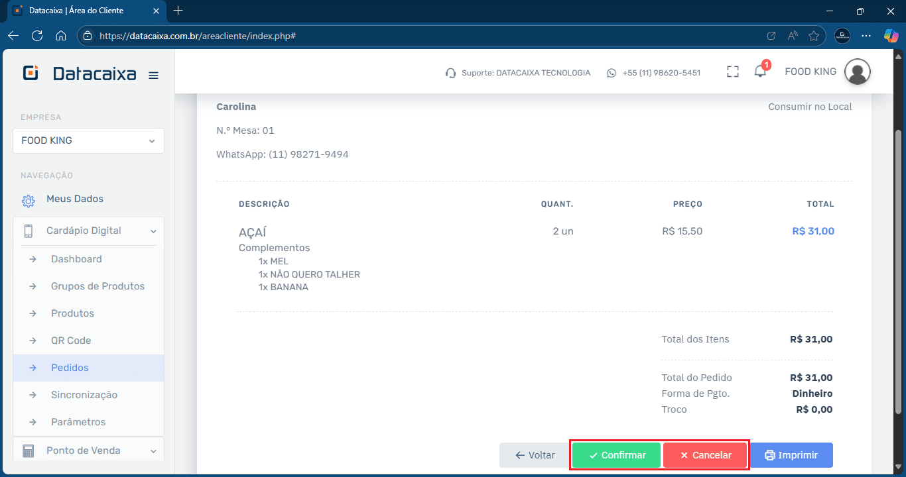Go back using Voltar button

click(x=535, y=455)
